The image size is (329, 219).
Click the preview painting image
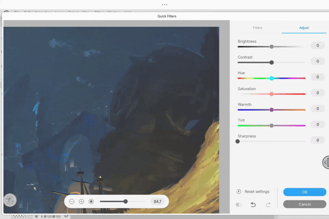click(x=111, y=120)
